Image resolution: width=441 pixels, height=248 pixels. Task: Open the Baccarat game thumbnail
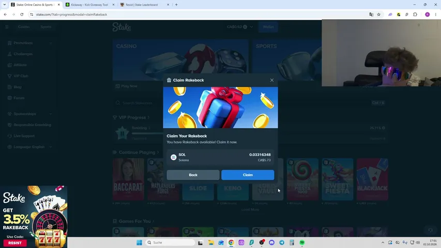pyautogui.click(x=128, y=179)
